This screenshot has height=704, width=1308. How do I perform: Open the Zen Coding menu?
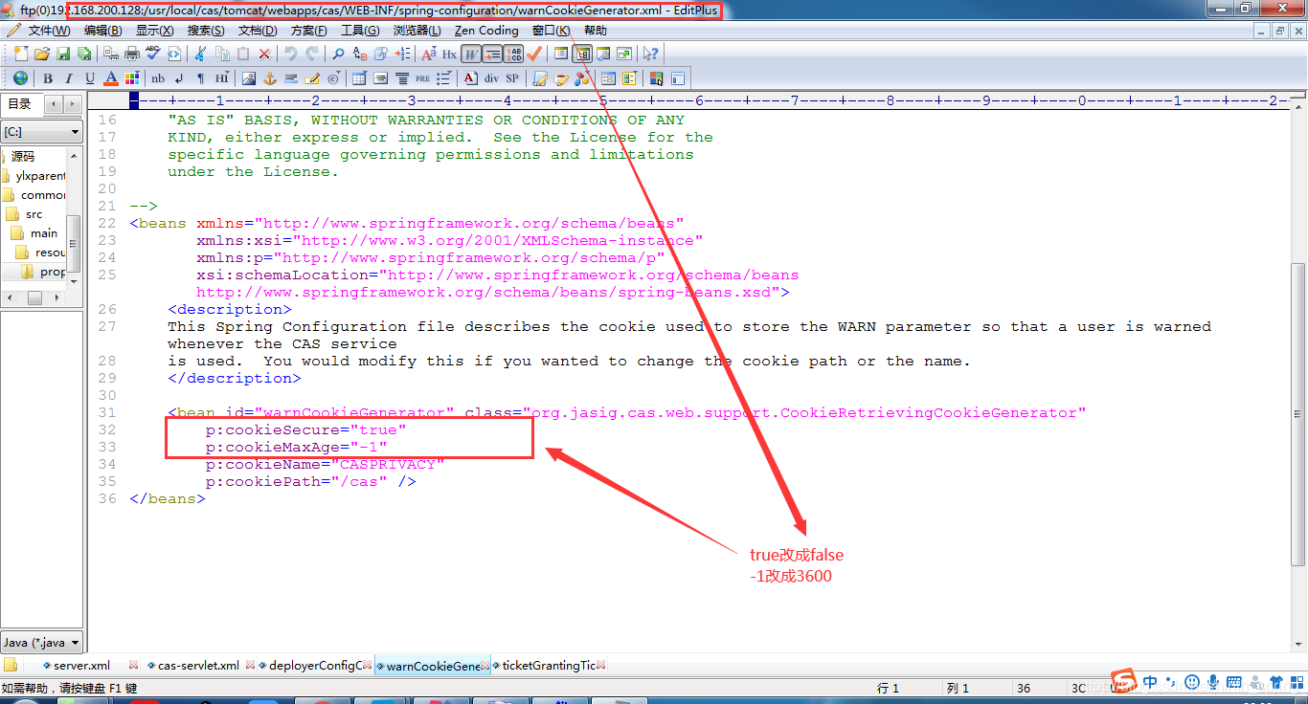(x=486, y=31)
